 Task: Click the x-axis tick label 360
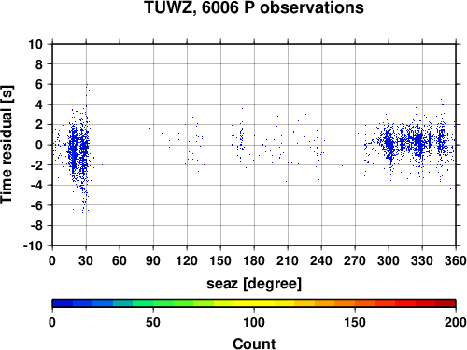click(455, 260)
